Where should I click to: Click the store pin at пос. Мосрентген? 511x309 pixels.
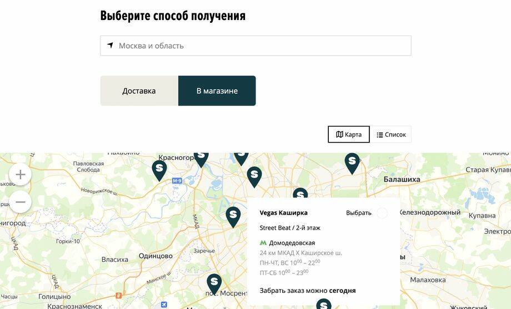214,283
